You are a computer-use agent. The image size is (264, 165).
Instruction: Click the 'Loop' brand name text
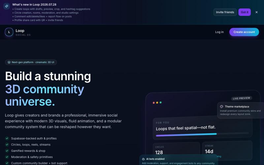[x=20, y=31]
